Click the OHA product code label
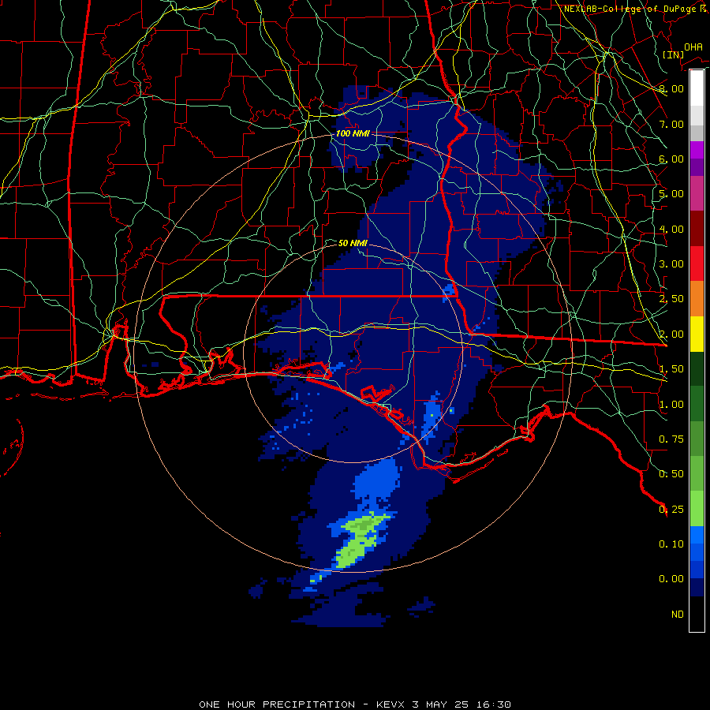 click(x=693, y=47)
